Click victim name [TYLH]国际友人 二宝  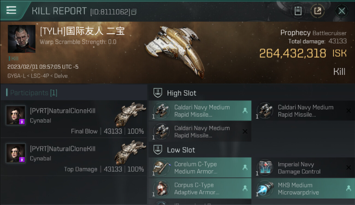[82, 31]
